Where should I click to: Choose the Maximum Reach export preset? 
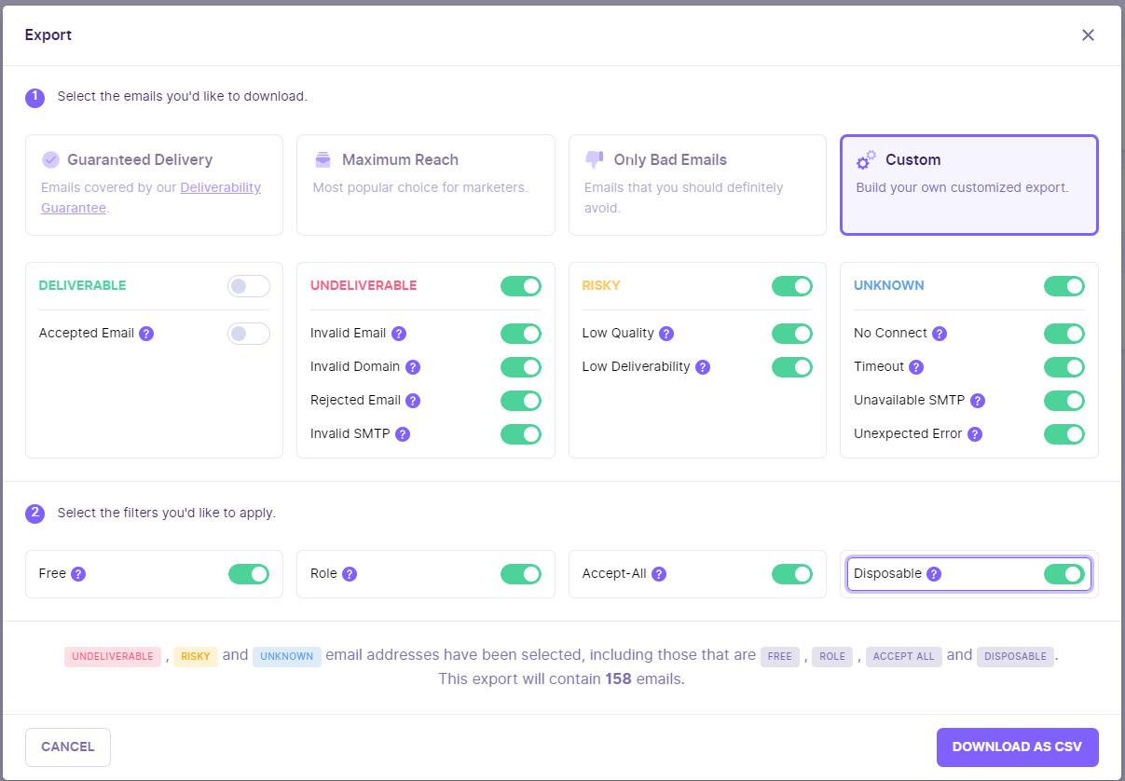[x=426, y=185]
